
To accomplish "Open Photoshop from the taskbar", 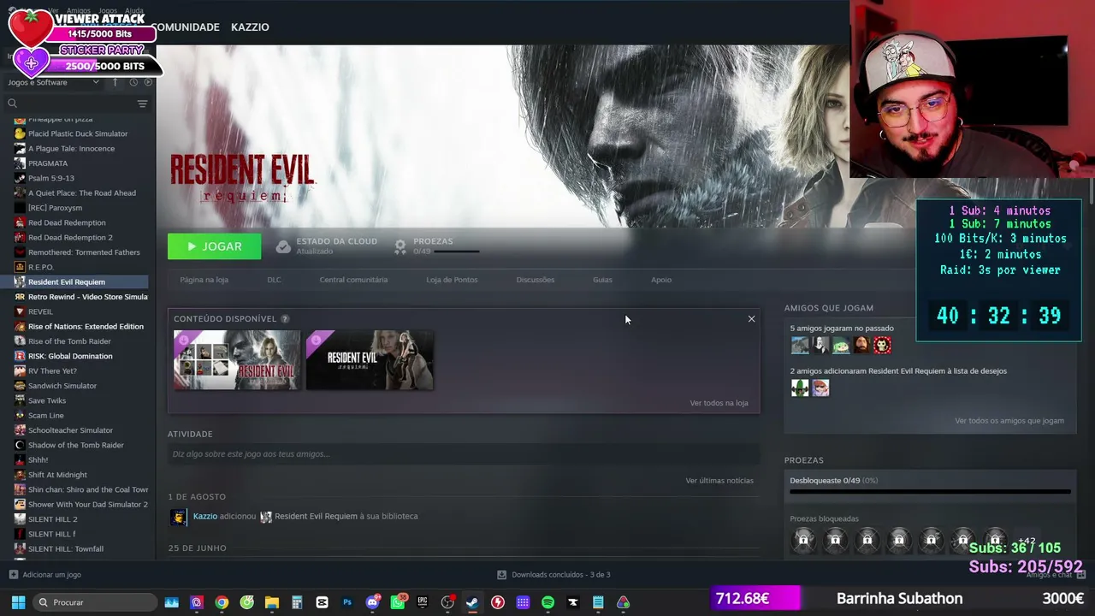I will [x=347, y=602].
